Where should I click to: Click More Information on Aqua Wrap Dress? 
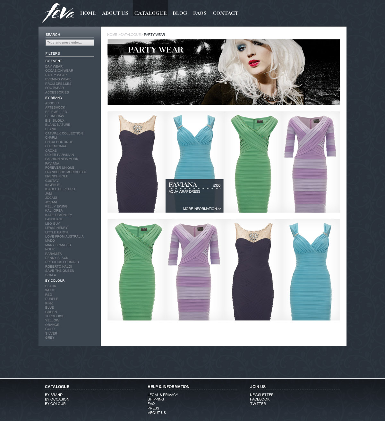[x=202, y=209]
